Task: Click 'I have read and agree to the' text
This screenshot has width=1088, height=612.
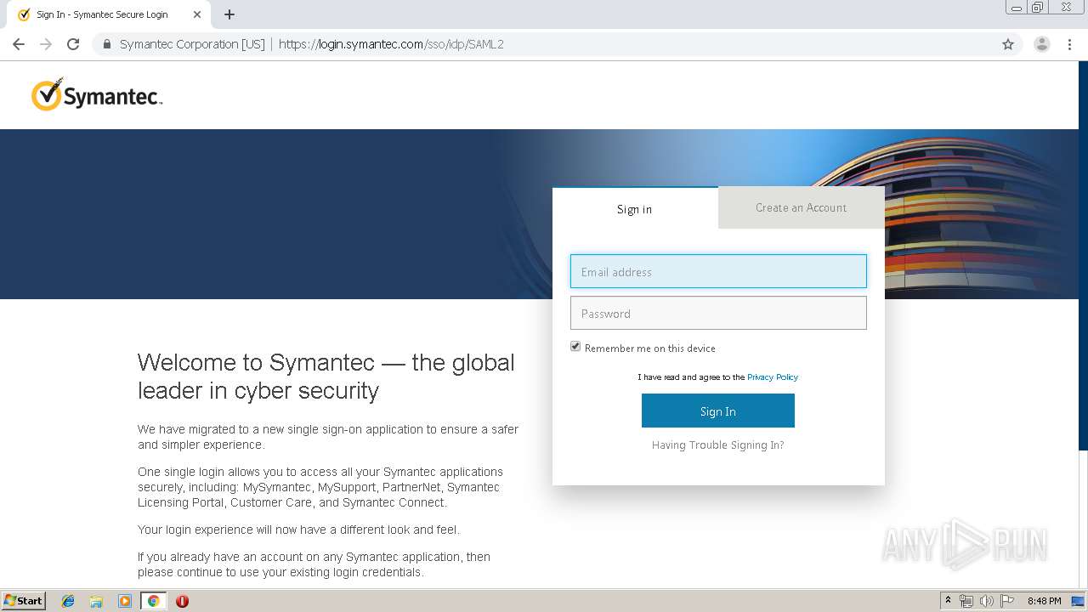Action: coord(691,377)
